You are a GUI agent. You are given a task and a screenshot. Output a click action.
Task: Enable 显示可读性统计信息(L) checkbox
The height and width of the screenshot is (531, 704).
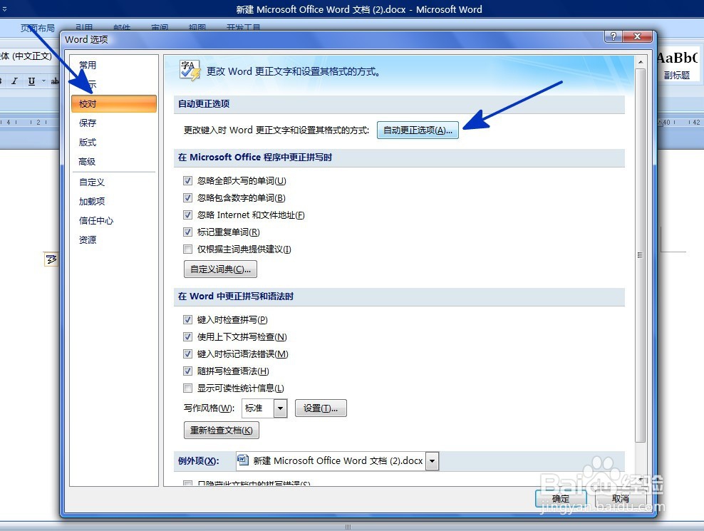(x=187, y=388)
